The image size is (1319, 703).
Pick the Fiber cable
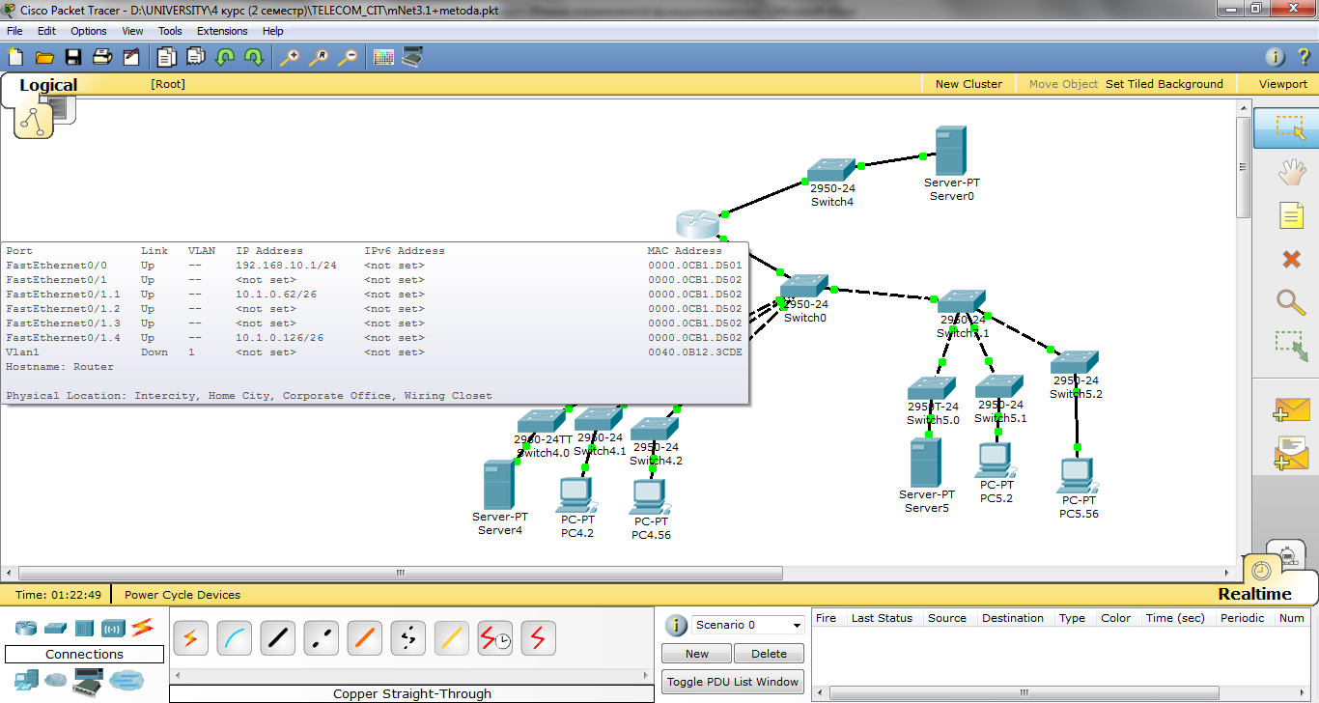pyautogui.click(x=364, y=637)
